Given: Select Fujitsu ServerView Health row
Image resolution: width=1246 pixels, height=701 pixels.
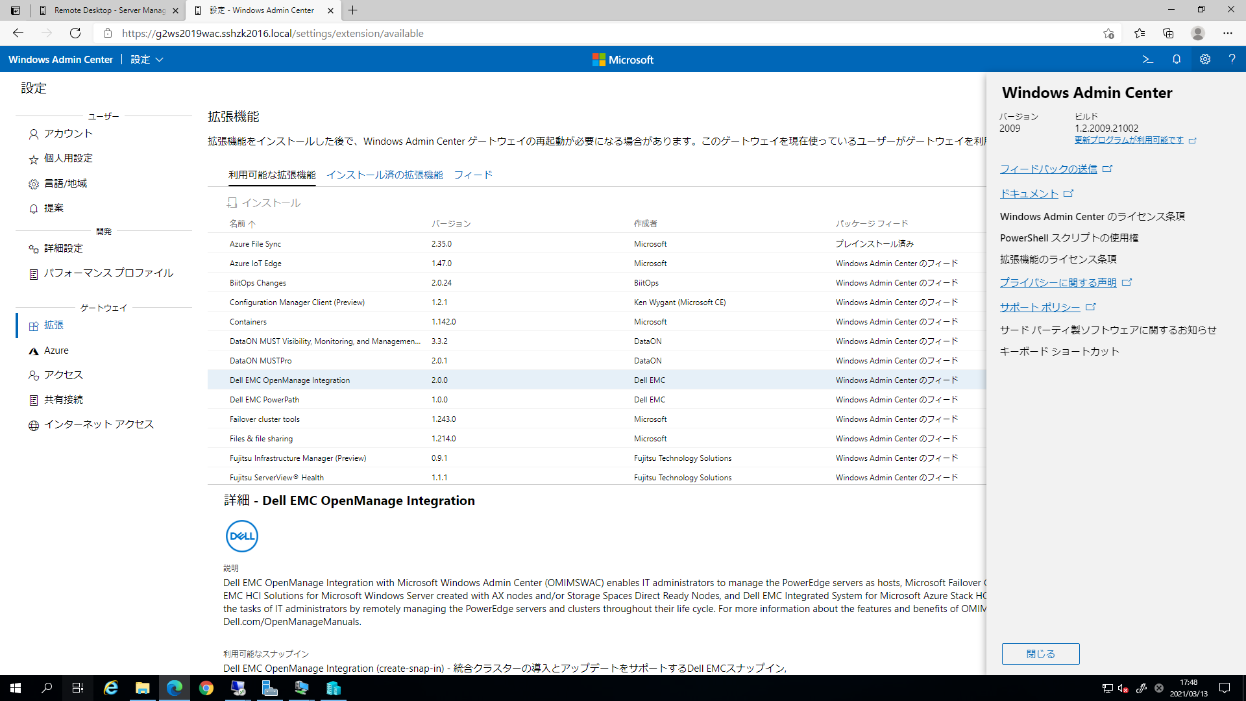Looking at the screenshot, I should (x=597, y=476).
